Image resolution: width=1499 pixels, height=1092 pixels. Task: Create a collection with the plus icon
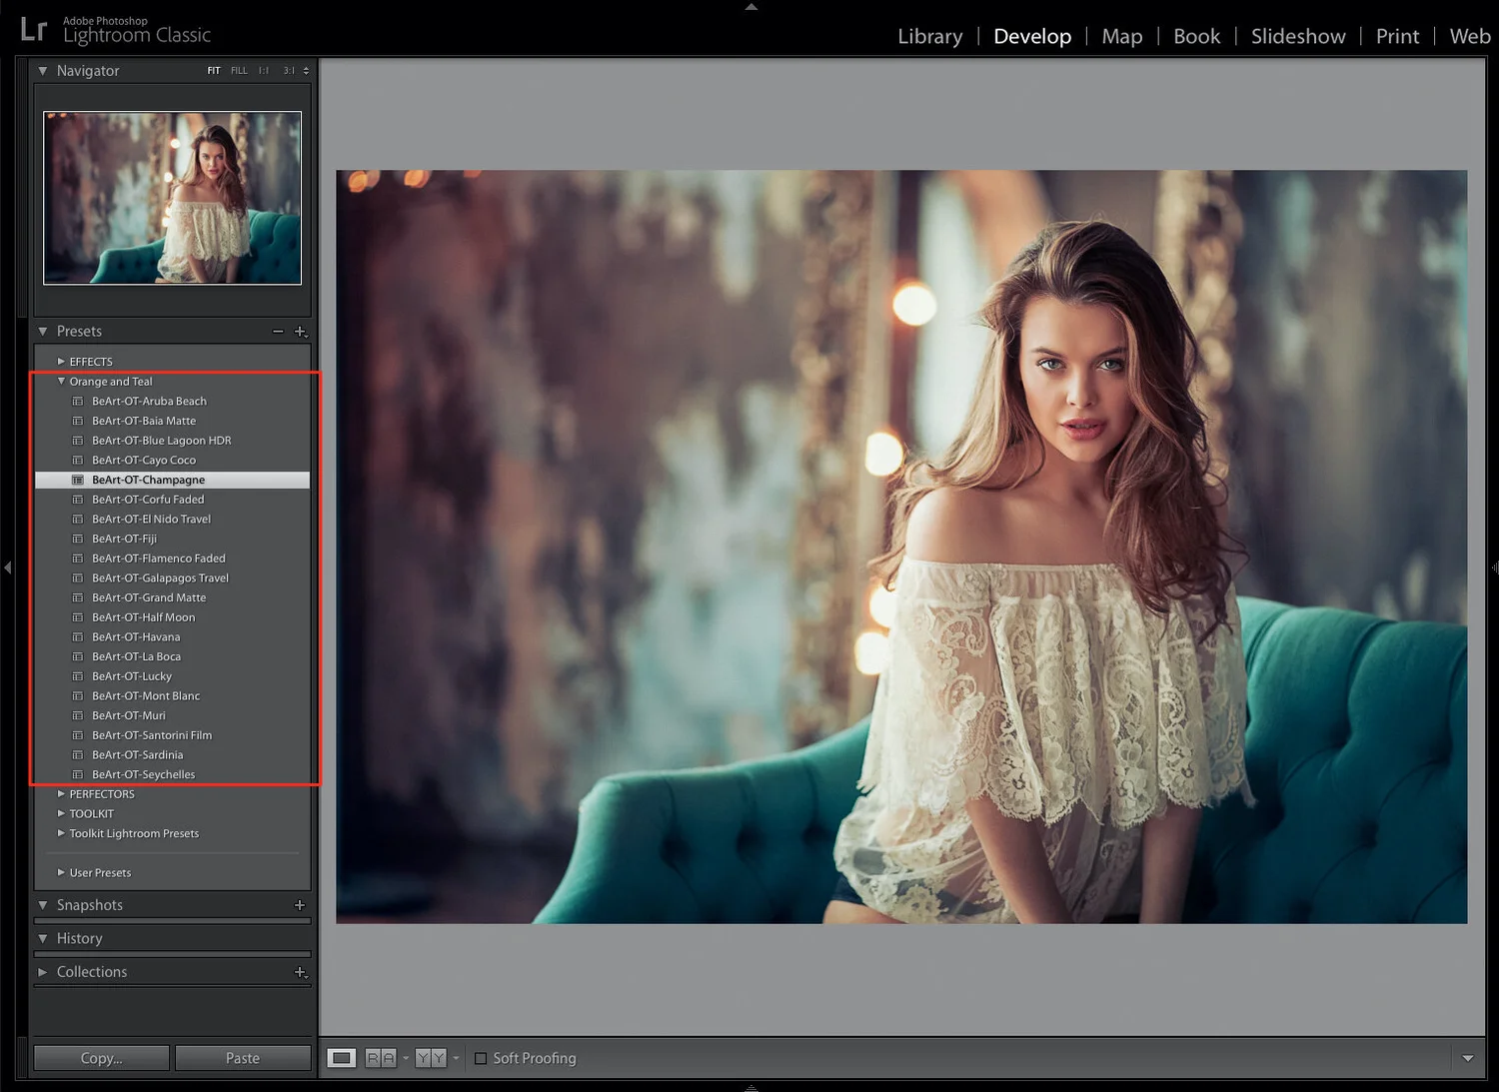pos(299,972)
